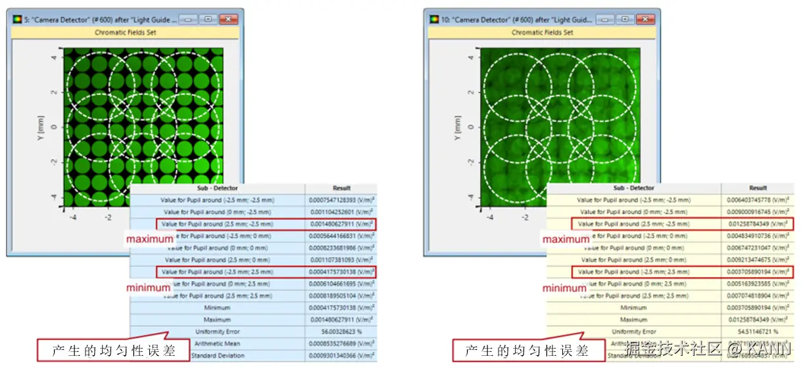
Task: Select Chromatic Fields Set tab in window 10
Action: (x=542, y=32)
